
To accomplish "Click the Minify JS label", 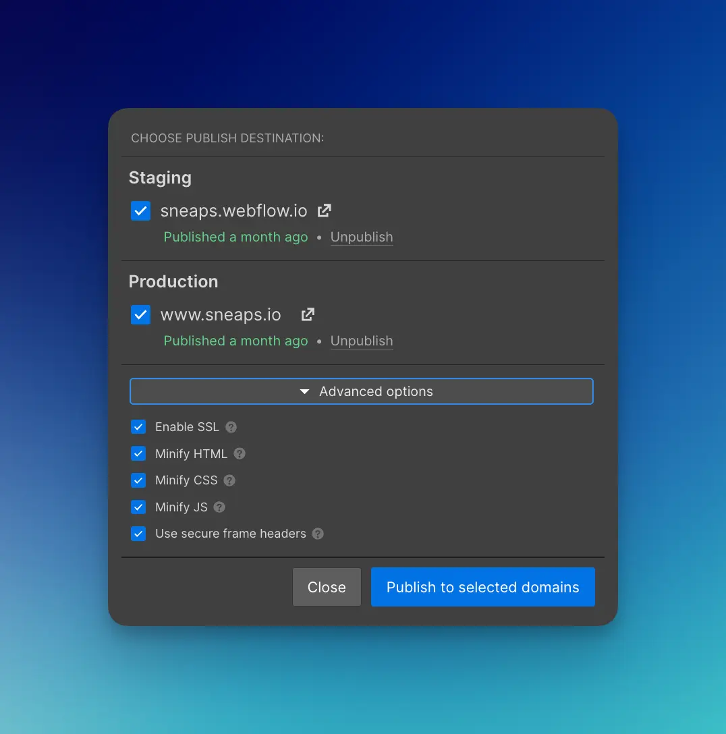I will 181,507.
